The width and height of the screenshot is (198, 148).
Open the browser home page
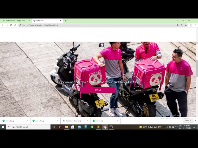click(15, 25)
